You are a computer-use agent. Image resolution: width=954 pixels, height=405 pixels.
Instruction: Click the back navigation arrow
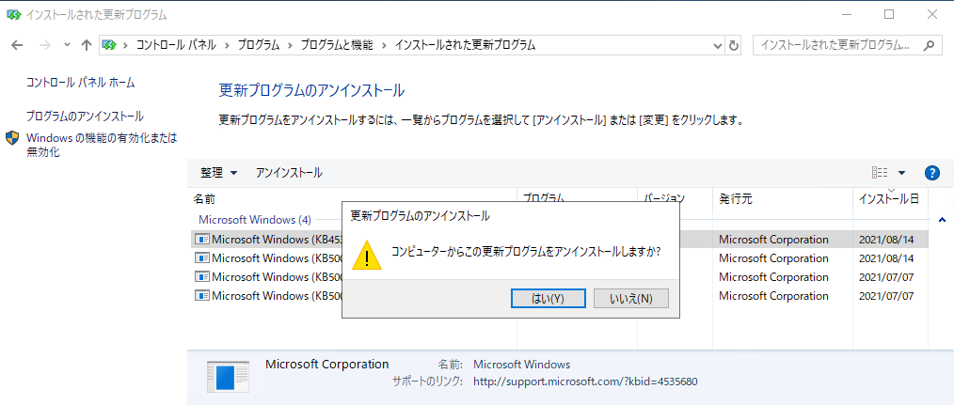[x=17, y=45]
